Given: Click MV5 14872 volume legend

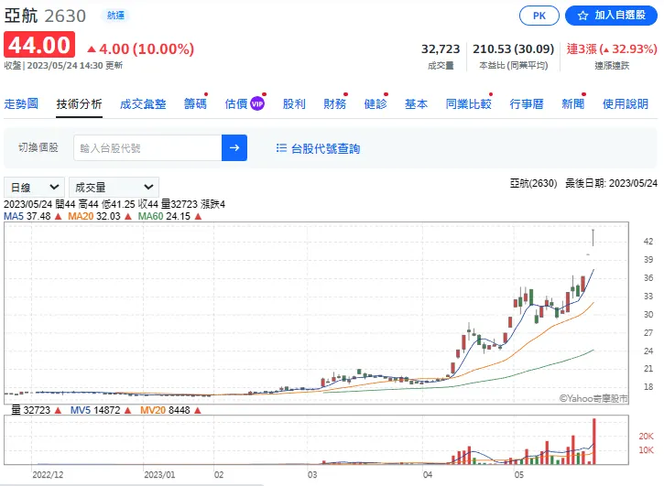Looking at the screenshot, I should tap(95, 410).
